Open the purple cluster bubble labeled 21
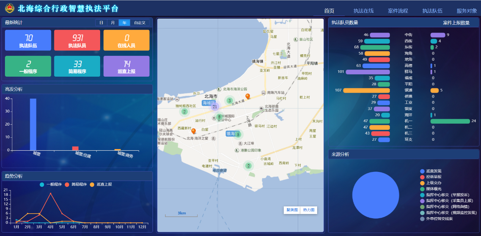The image size is (481, 236). 215,107
